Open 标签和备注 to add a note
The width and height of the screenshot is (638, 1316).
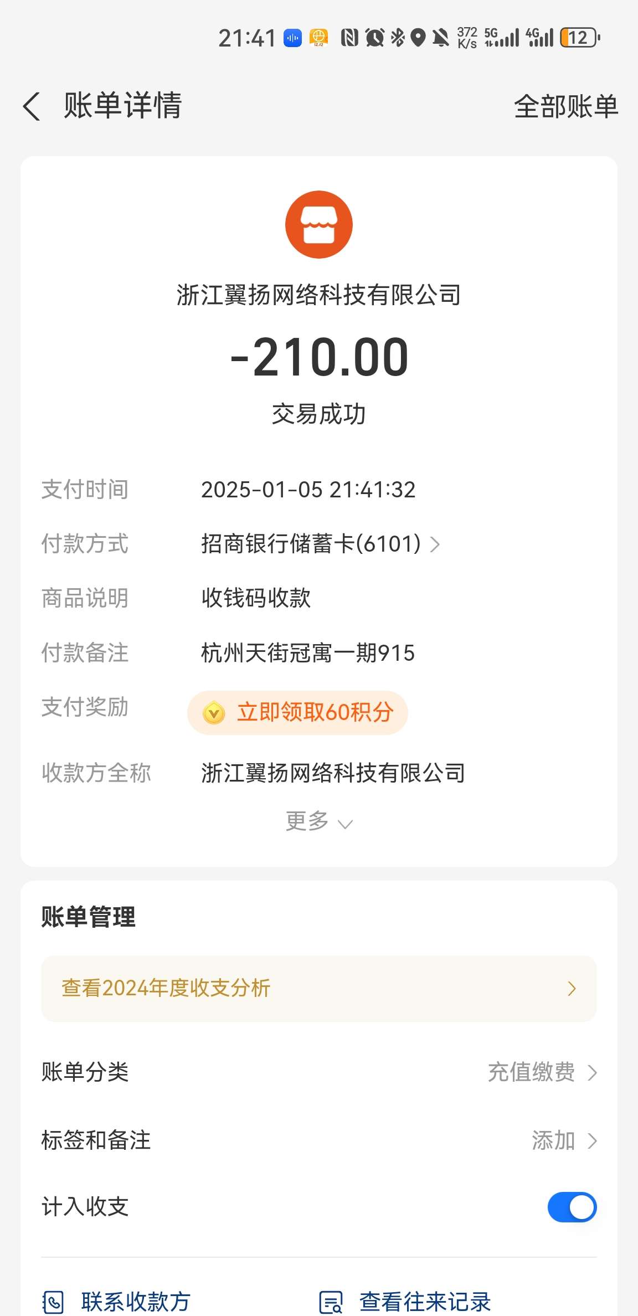point(564,1140)
